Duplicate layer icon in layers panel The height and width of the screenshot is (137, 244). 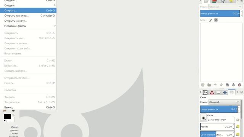tap(227, 85)
